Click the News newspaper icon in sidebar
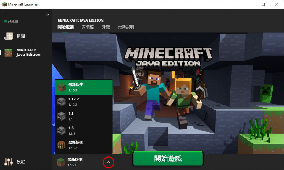This screenshot has height=170, width=284. pos(9,36)
